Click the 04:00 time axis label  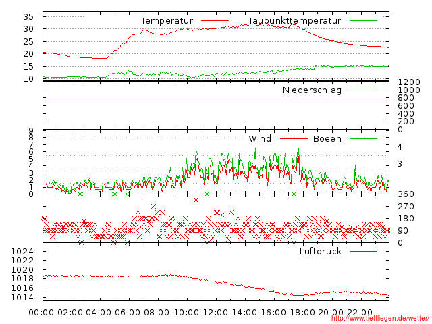(99, 313)
